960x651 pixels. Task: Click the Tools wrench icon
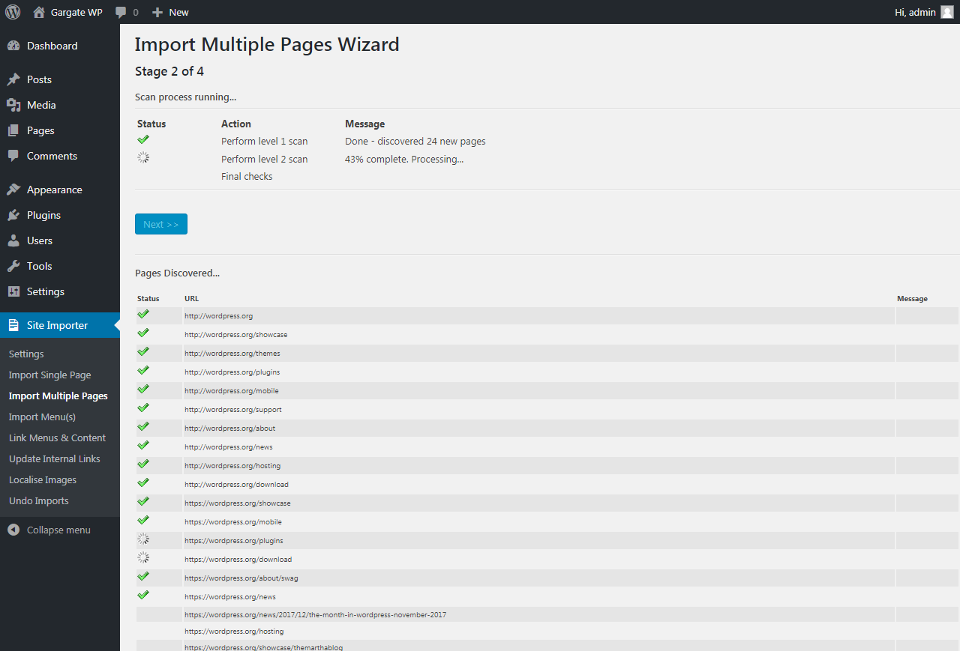[13, 266]
